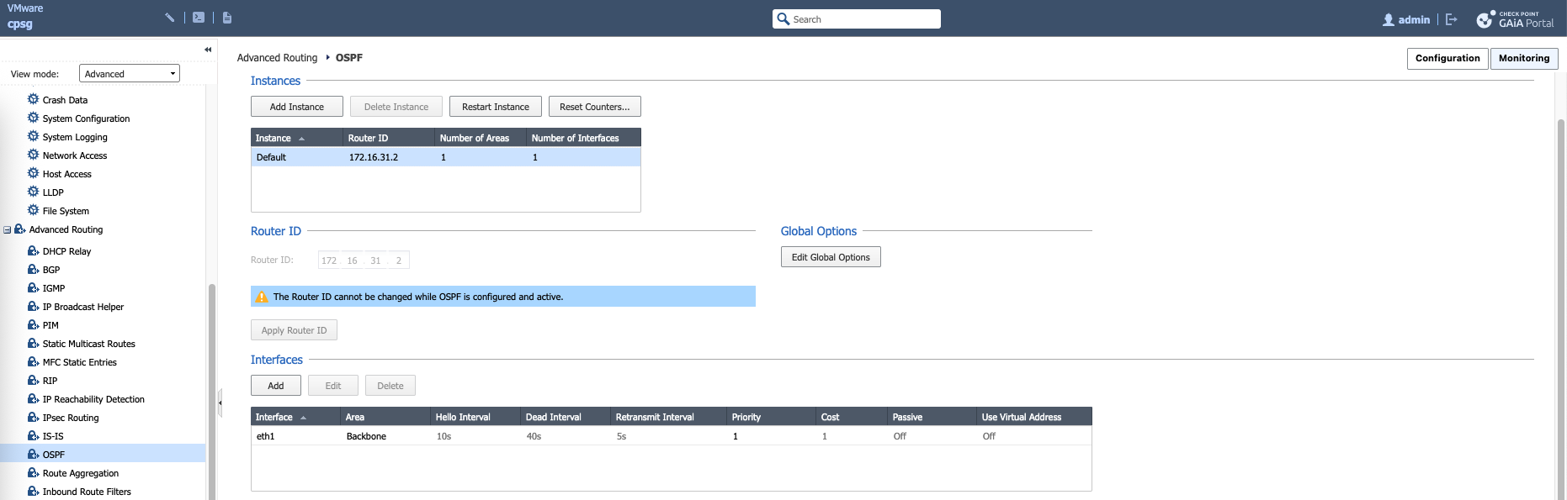Screen dimensions: 1567x500
Task: Select BGP in the navigation tree
Action: click(x=51, y=270)
